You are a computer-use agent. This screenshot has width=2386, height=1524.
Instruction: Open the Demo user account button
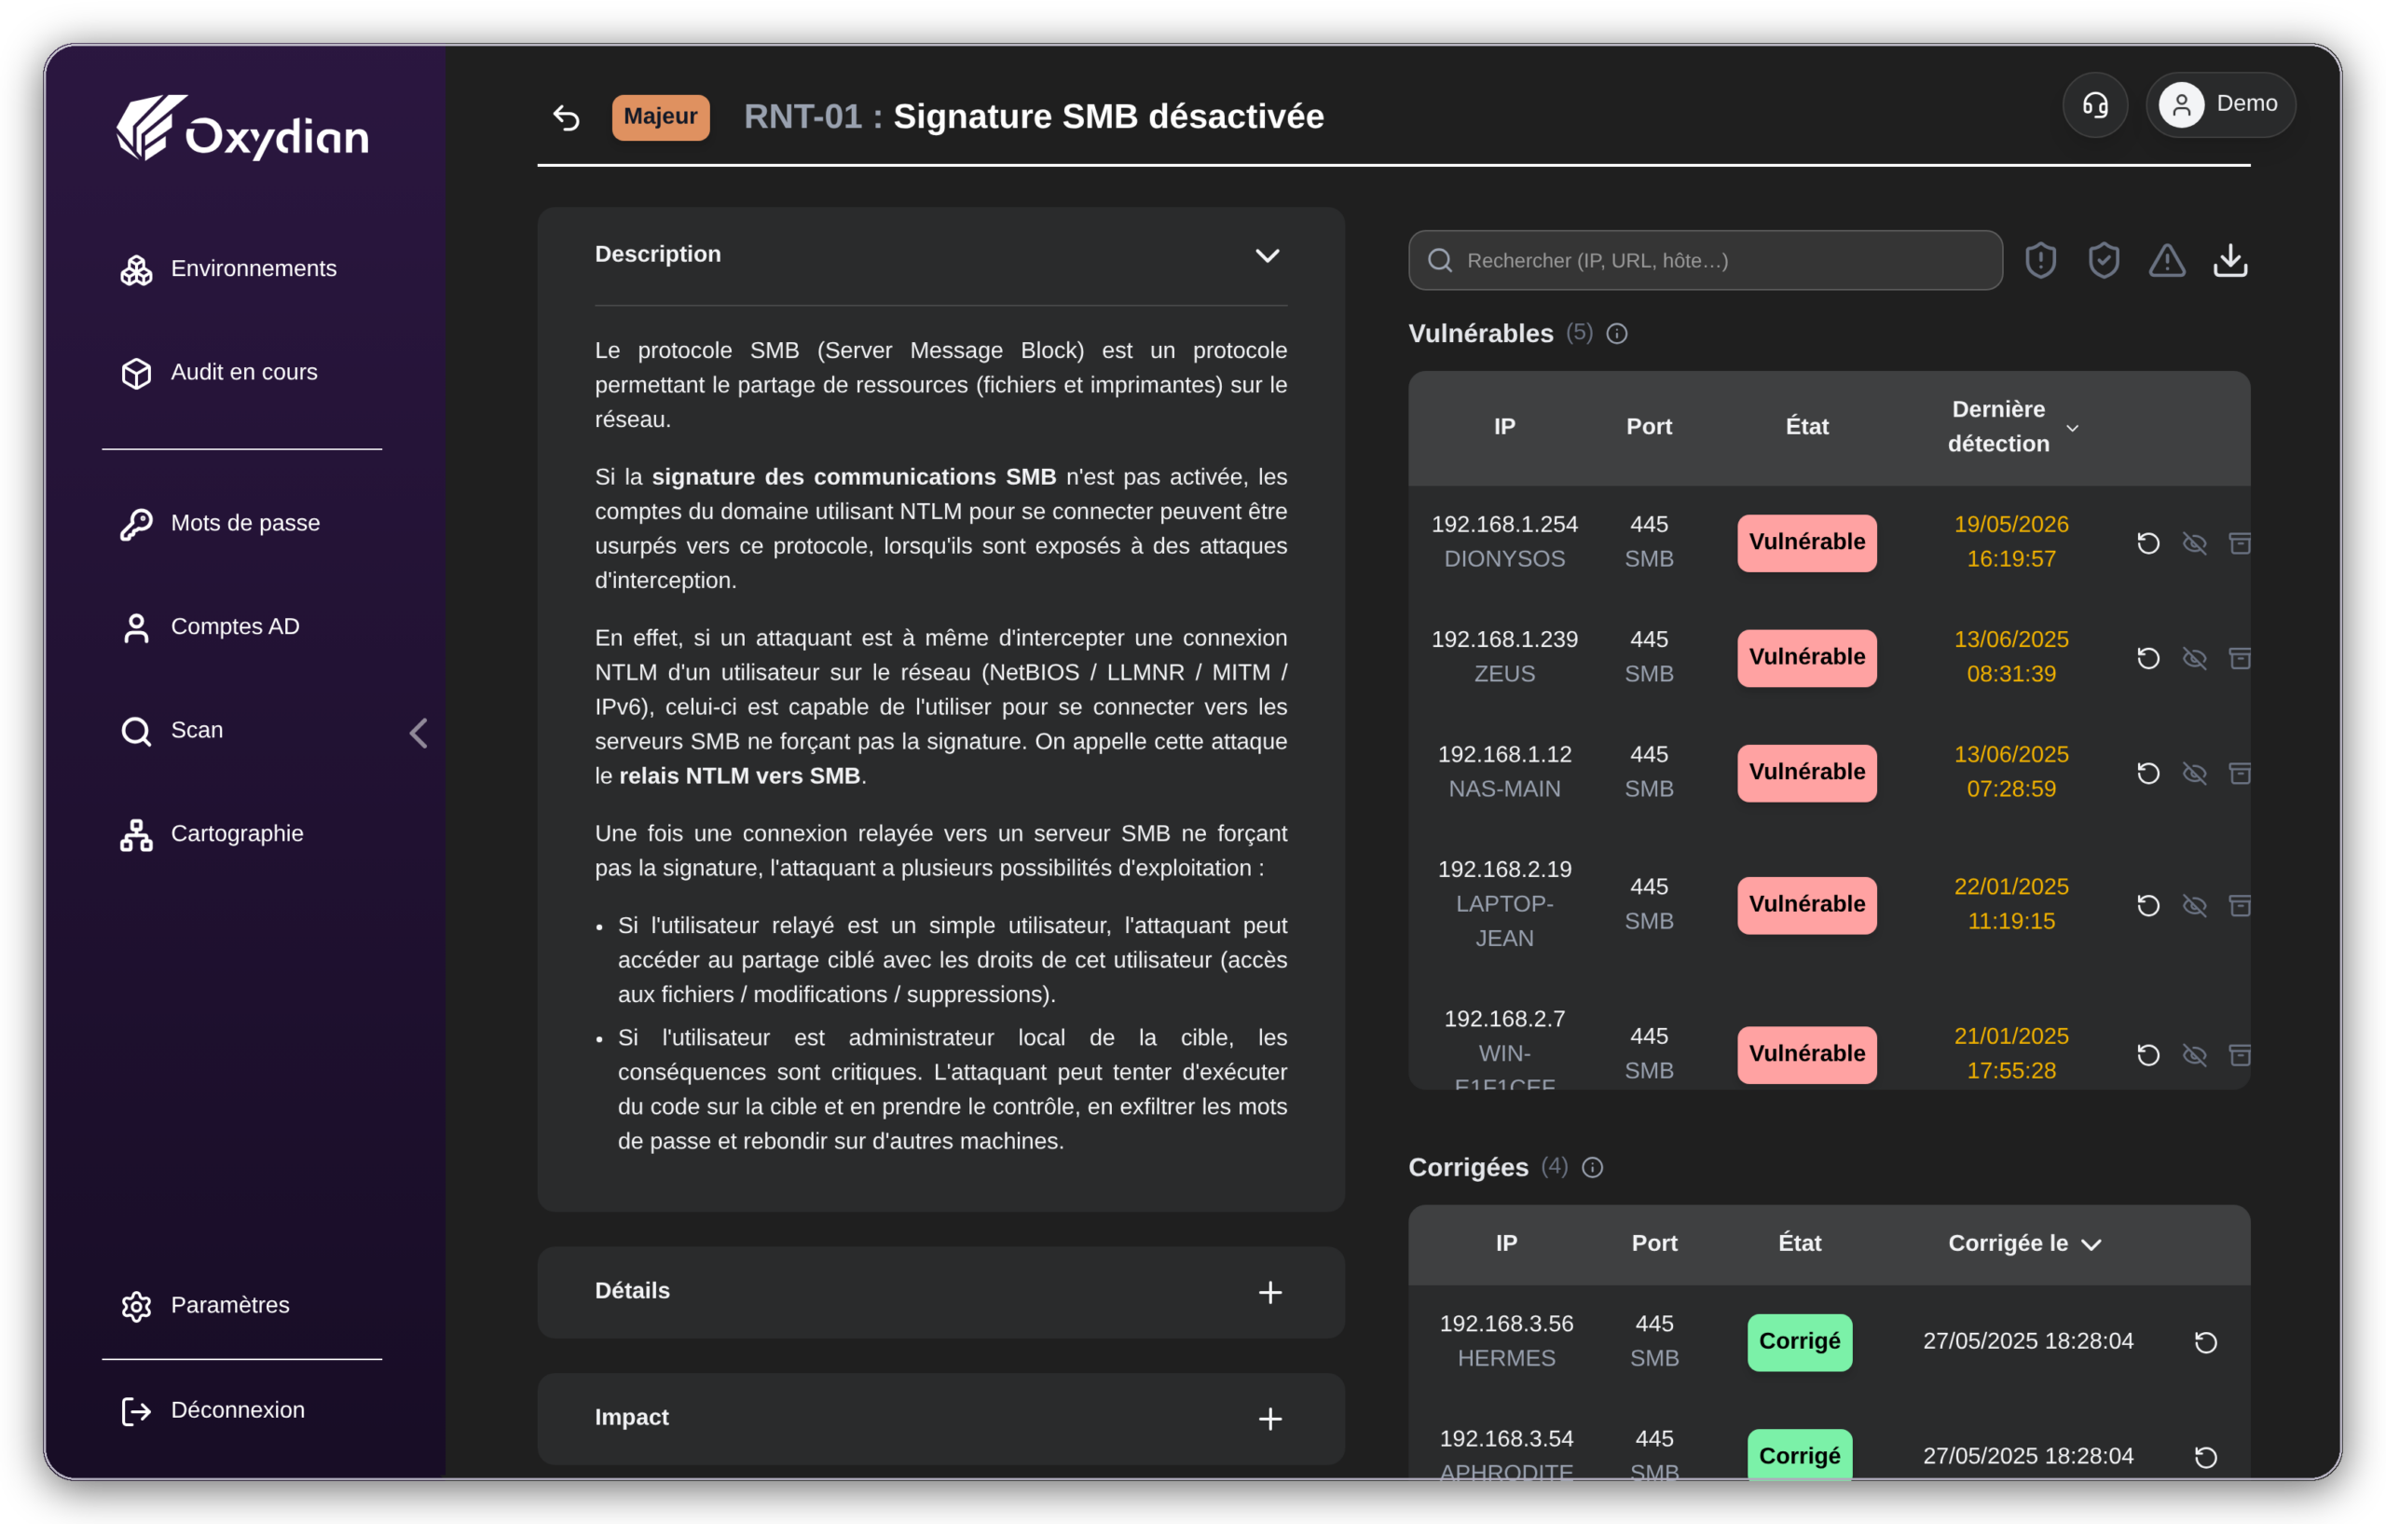(2220, 104)
